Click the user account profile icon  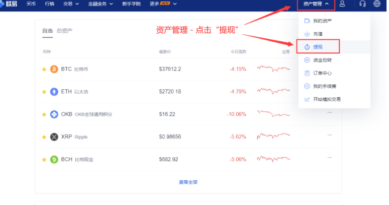coord(342,4)
